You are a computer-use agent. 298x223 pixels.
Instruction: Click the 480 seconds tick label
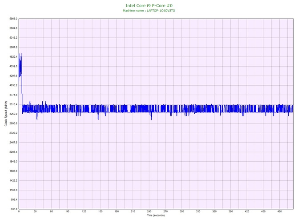click(280, 211)
